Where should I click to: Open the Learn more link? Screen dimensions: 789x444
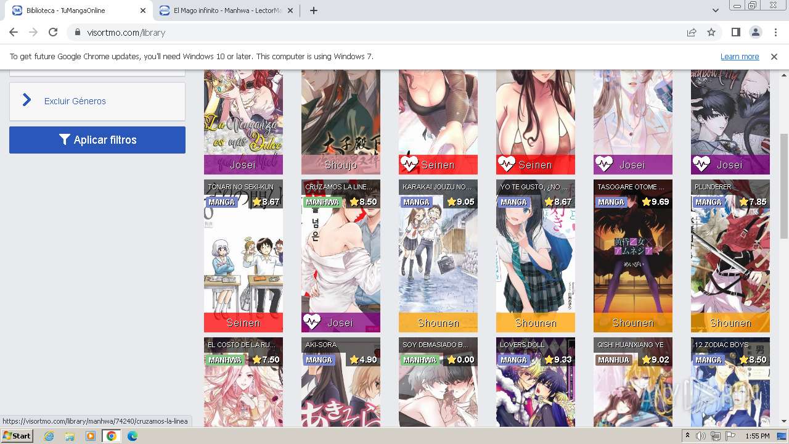pos(740,57)
